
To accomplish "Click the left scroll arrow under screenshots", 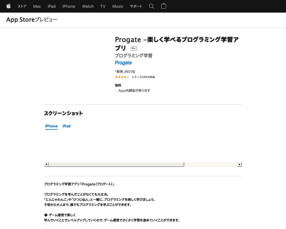I will [46, 164].
